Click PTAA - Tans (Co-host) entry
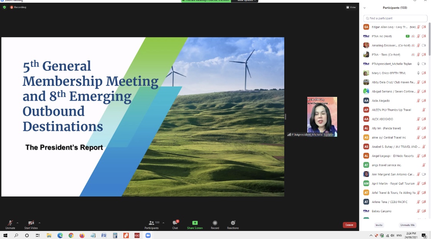This screenshot has height=239, width=431. (395, 55)
